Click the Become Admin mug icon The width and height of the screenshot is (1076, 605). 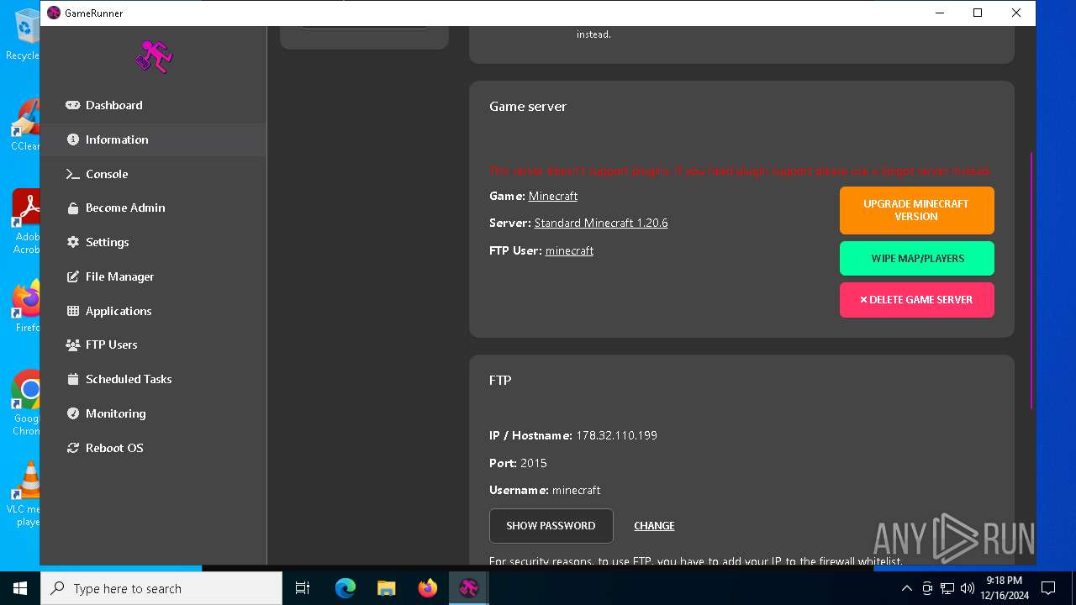click(x=72, y=208)
